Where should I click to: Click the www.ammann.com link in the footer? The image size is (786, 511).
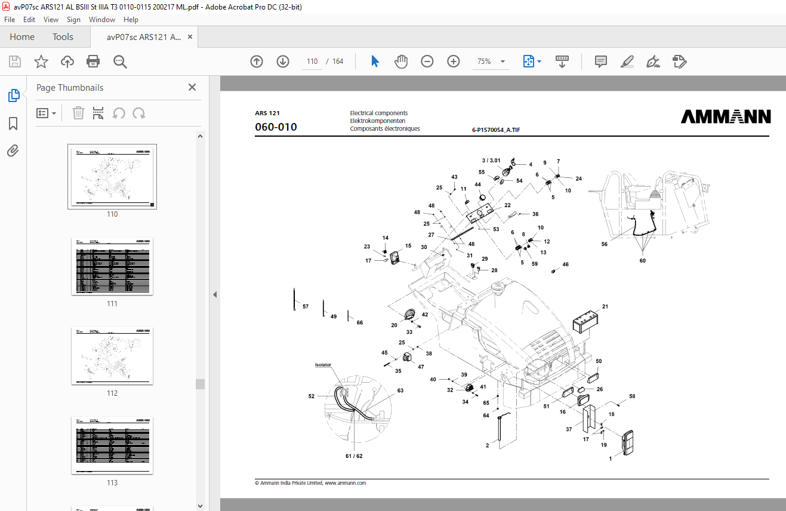pos(345,483)
